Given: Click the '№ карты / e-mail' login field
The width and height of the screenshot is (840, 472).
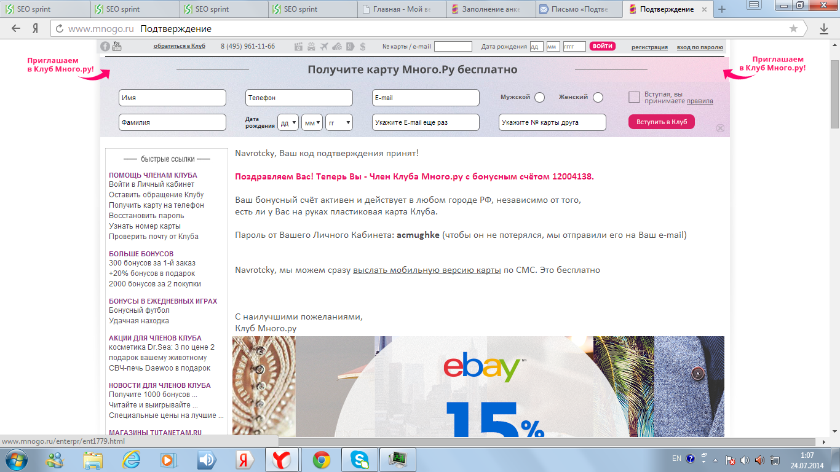Looking at the screenshot, I should tap(453, 47).
